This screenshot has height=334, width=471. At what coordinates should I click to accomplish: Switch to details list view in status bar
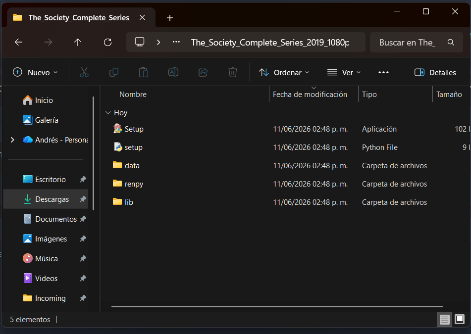445,320
